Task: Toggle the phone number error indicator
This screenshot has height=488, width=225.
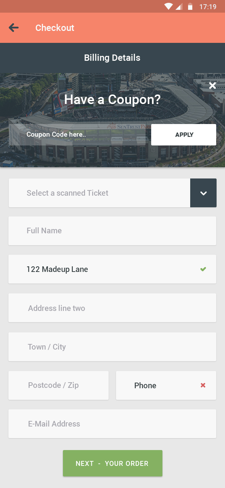Action: tap(203, 385)
